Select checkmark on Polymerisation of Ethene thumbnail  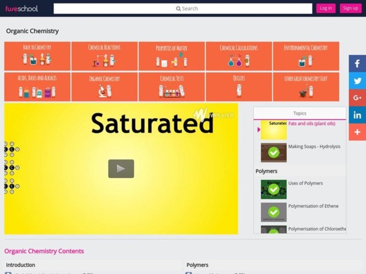274,212
